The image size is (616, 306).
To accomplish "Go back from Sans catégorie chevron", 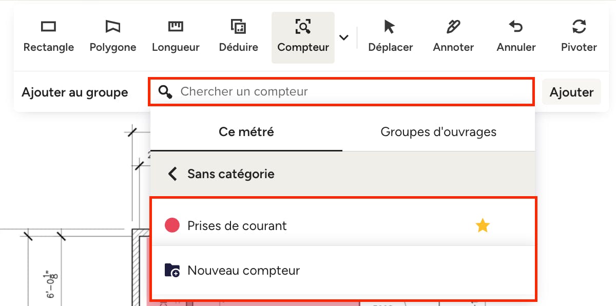I will point(172,174).
